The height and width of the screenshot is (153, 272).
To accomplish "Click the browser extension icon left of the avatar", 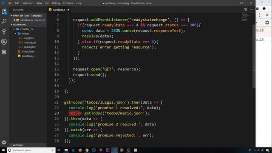I will pos(258,8).
